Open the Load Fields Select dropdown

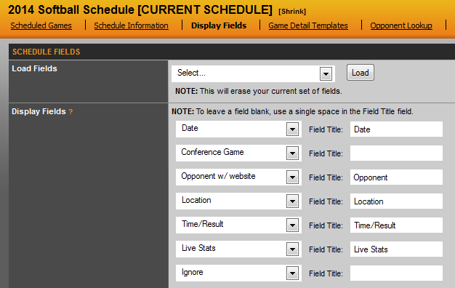253,73
